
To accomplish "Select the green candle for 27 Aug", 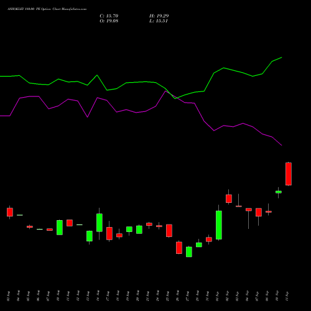I will pyautogui.click(x=189, y=252).
